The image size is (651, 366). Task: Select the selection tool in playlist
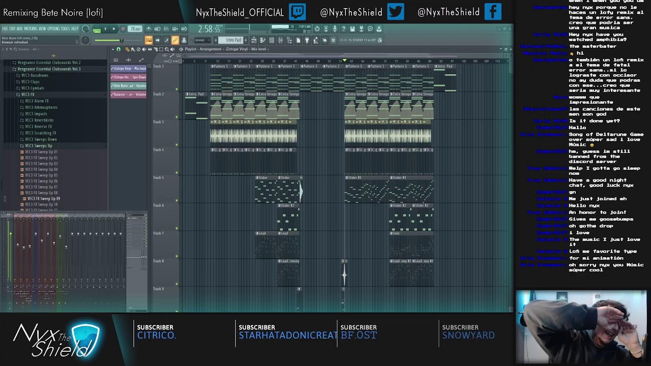point(161,49)
